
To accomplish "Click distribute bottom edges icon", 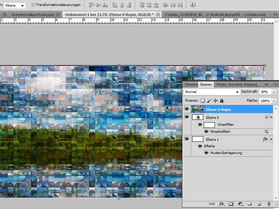I will [156, 5].
